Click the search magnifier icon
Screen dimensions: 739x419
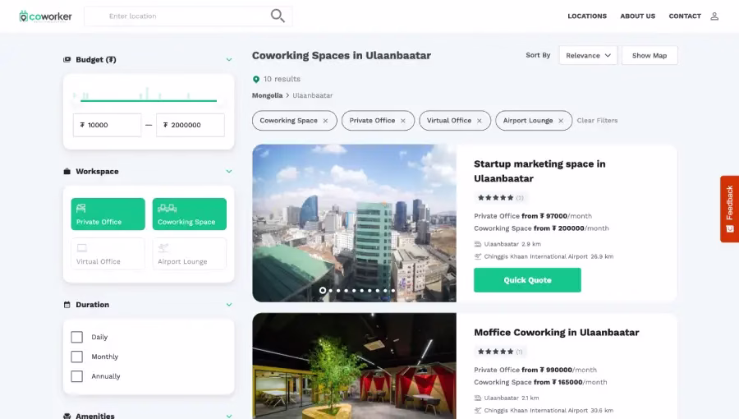click(x=278, y=16)
